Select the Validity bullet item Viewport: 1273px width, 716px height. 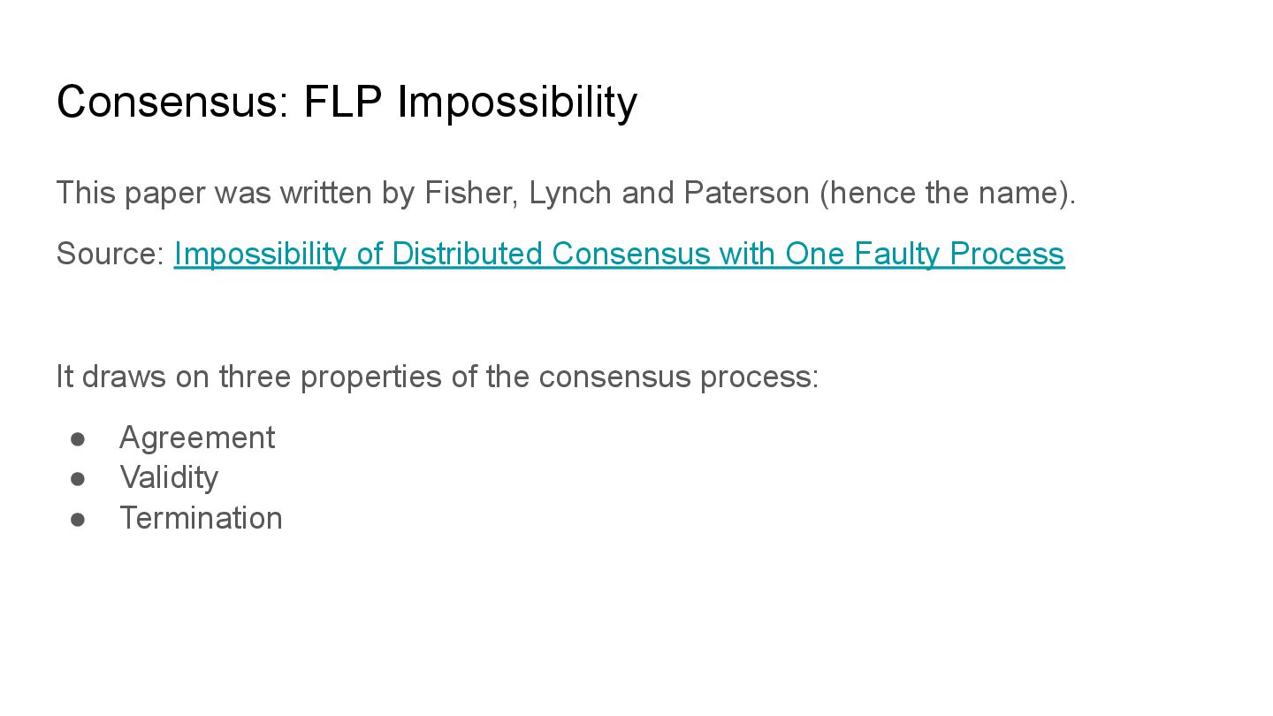pyautogui.click(x=169, y=477)
